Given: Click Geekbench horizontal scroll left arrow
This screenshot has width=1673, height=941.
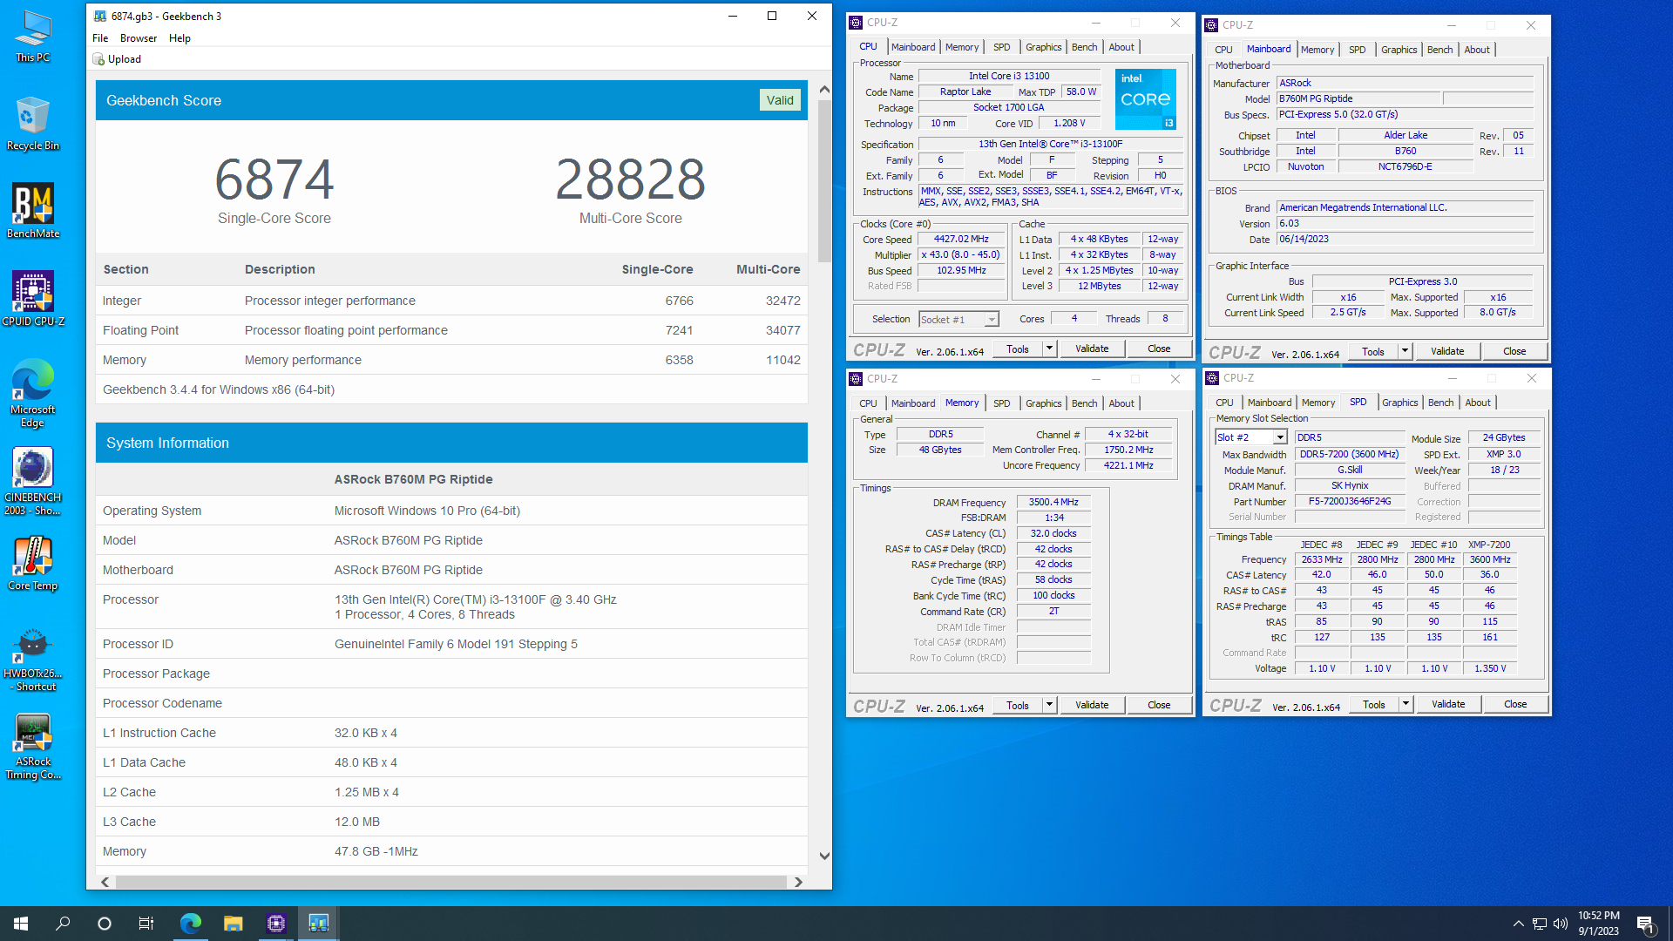Looking at the screenshot, I should point(105,882).
